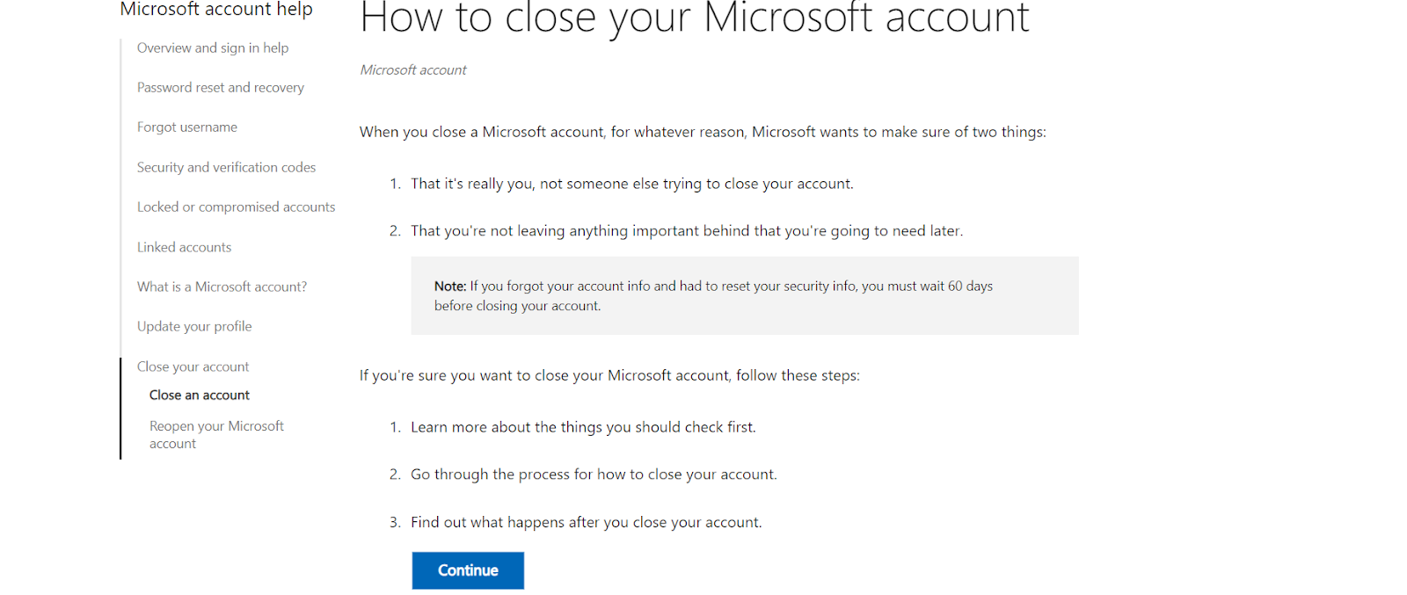Click the text about really you verification
The image size is (1407, 595).
pyautogui.click(x=632, y=184)
